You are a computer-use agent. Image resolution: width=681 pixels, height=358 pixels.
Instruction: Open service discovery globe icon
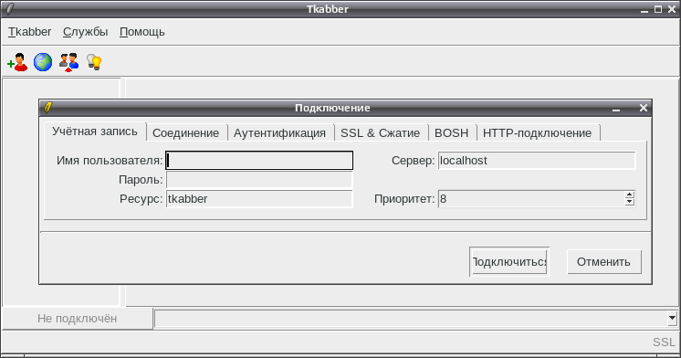[43, 62]
